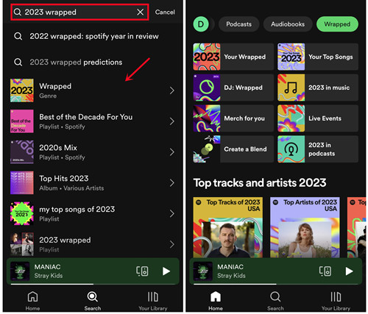Open the Your Wrapped card
The image size is (368, 314).
pos(233,57)
